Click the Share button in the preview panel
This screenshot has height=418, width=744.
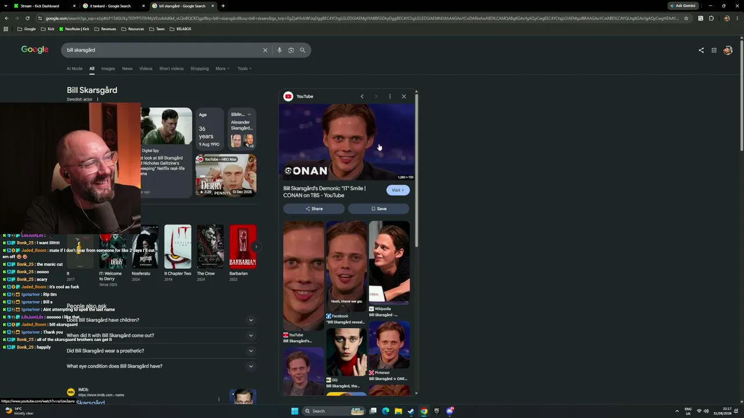[x=314, y=209]
